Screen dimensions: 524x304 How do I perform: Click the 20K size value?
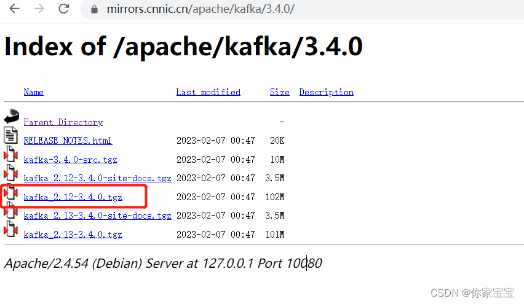(277, 141)
